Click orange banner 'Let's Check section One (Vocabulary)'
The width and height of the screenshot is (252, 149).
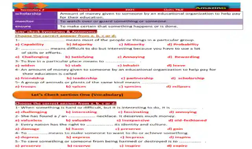77,95
